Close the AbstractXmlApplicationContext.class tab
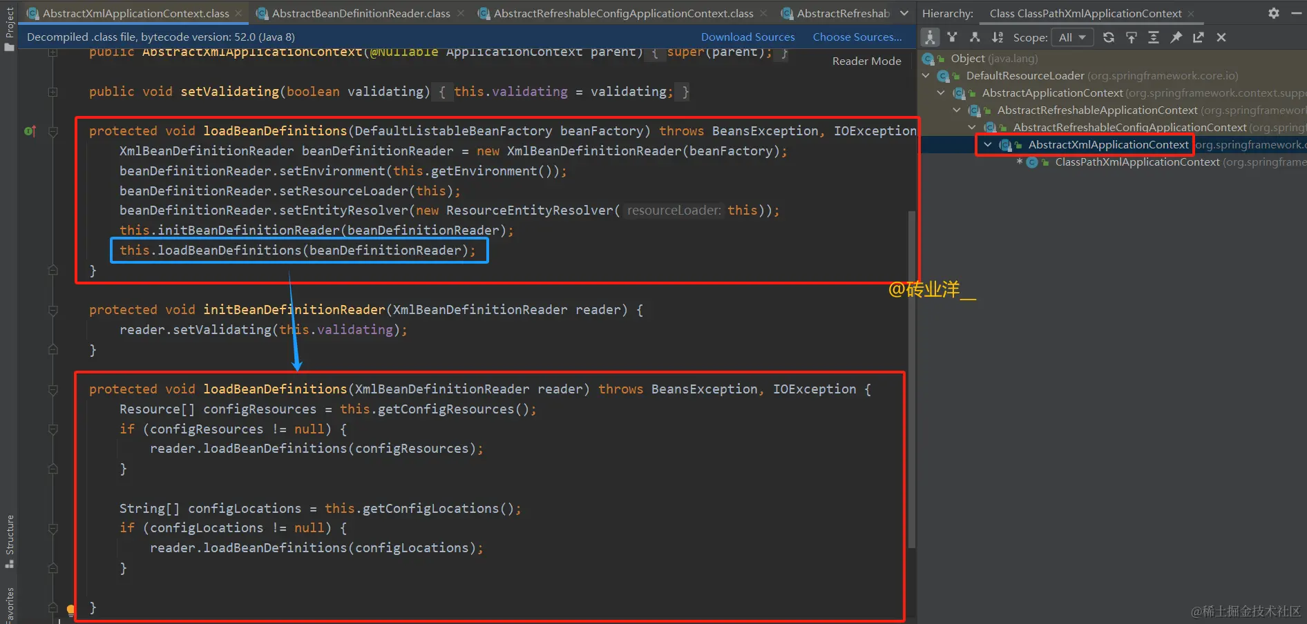The height and width of the screenshot is (624, 1307). coord(238,13)
